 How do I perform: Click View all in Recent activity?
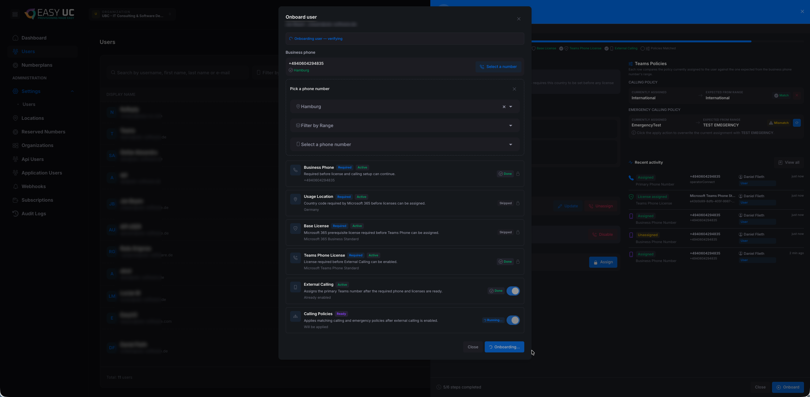(789, 162)
